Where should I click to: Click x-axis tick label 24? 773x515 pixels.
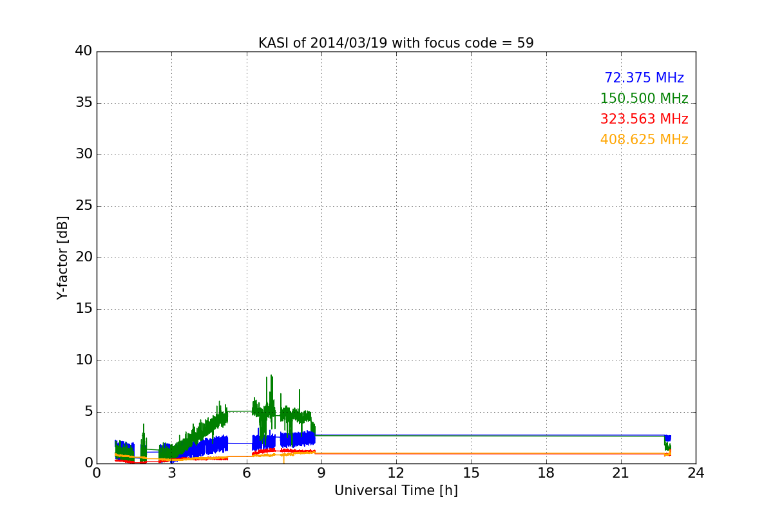696,473
